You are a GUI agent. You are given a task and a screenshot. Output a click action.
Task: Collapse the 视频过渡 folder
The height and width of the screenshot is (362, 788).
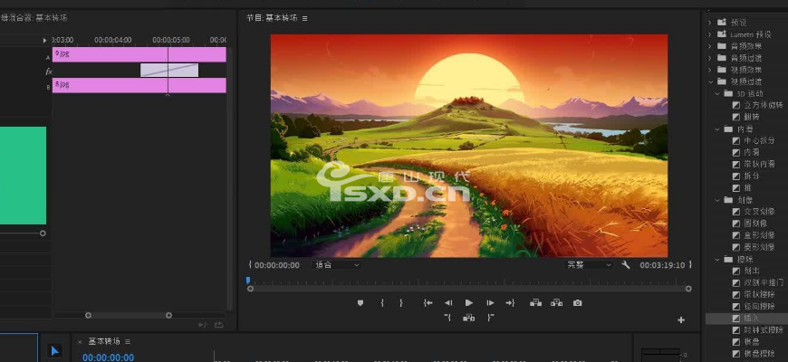(710, 81)
